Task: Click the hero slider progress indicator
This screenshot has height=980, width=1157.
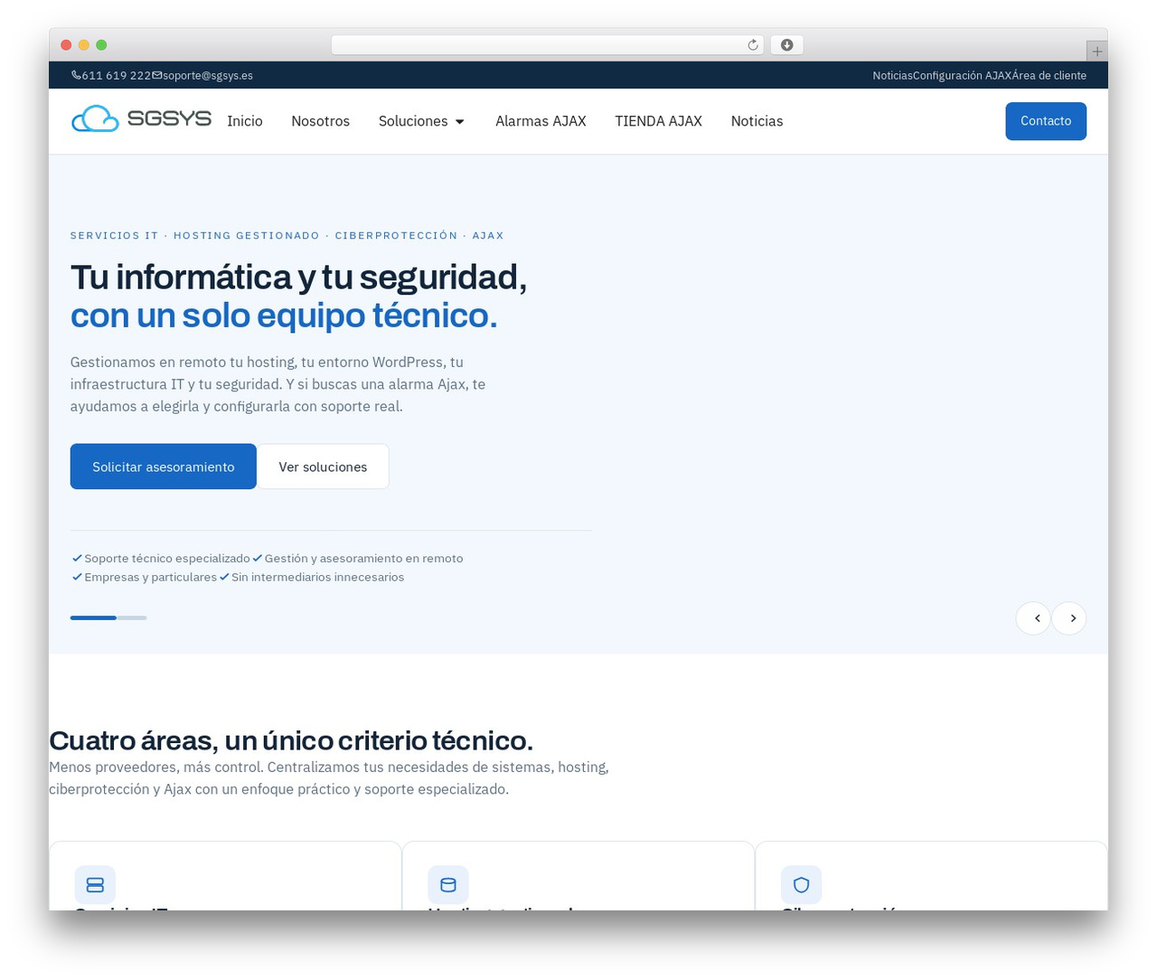Action: point(108,617)
